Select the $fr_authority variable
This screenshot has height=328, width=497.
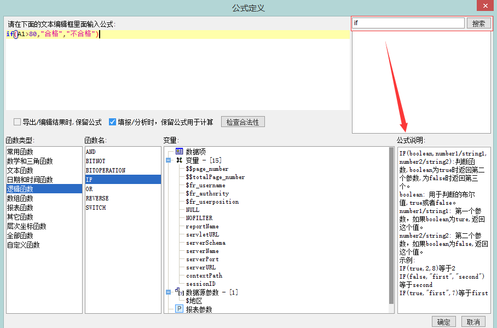tap(207, 193)
